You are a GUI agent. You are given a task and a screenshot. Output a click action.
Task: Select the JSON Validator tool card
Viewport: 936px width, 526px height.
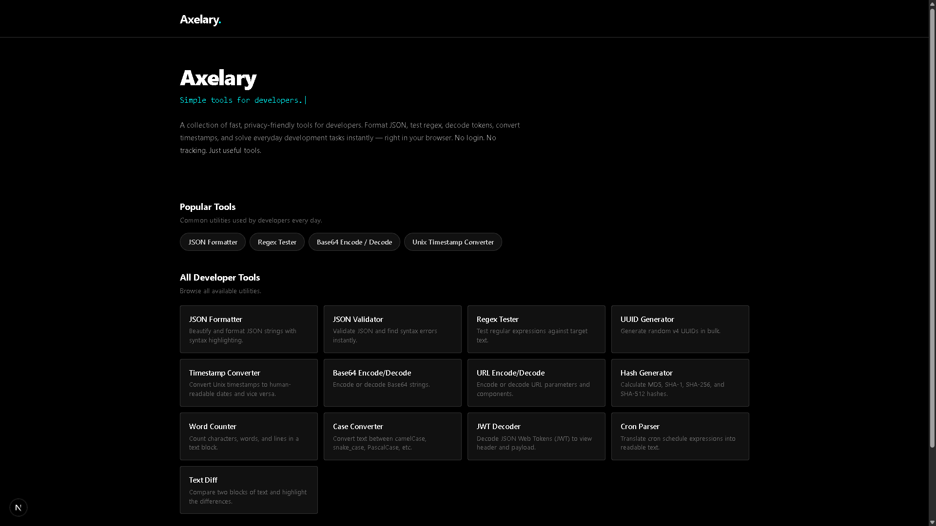tap(392, 329)
